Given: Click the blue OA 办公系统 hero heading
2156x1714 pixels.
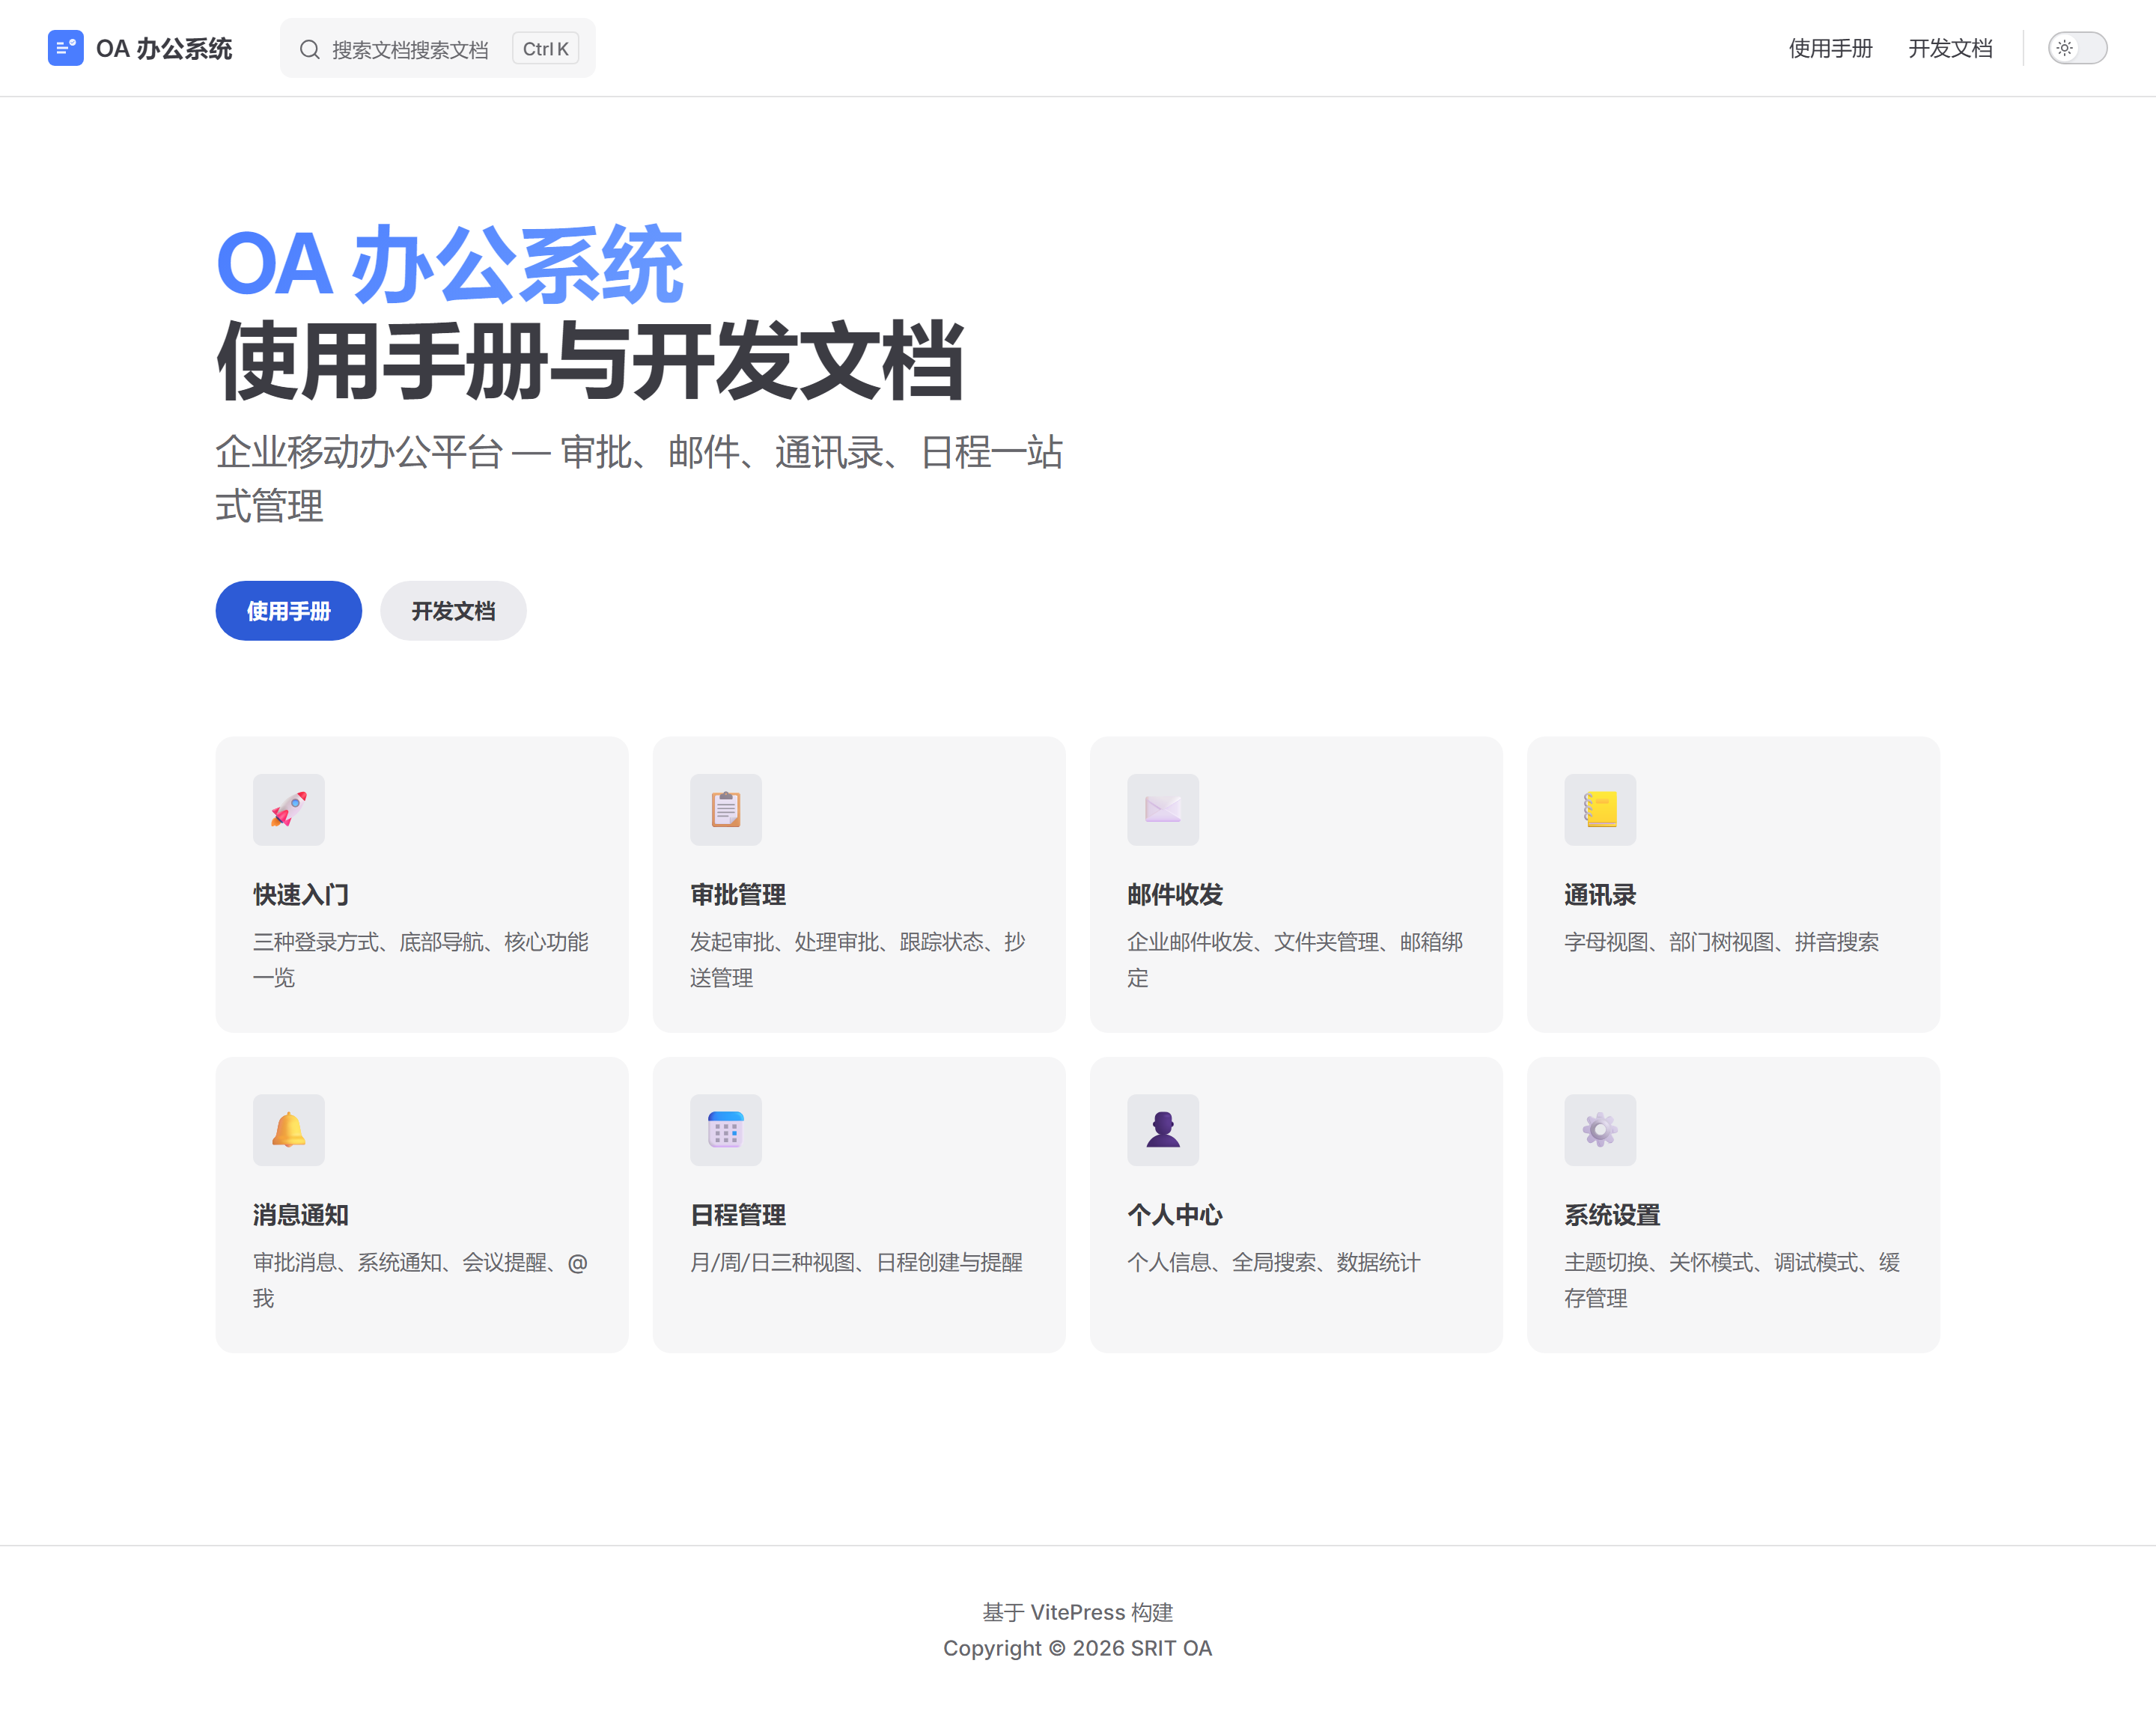Looking at the screenshot, I should click(x=450, y=264).
